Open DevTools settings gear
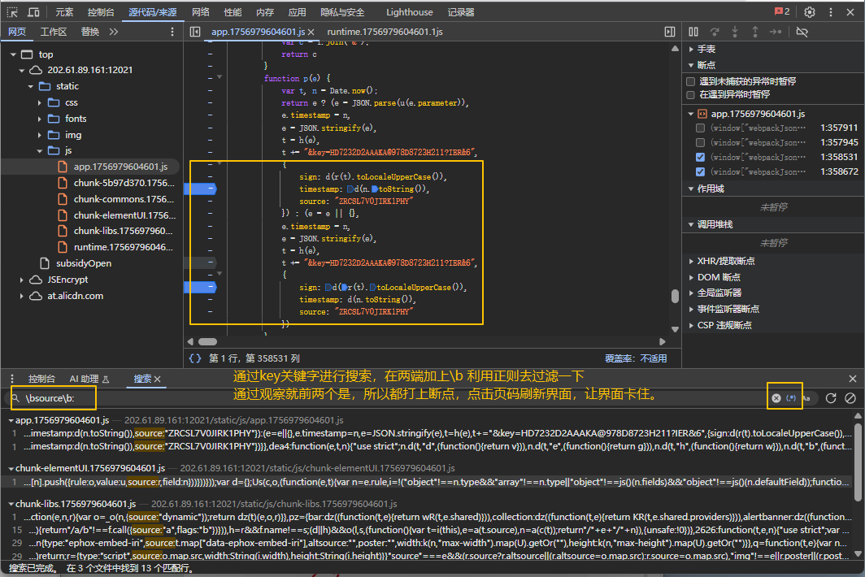865x577 pixels. pyautogui.click(x=809, y=12)
